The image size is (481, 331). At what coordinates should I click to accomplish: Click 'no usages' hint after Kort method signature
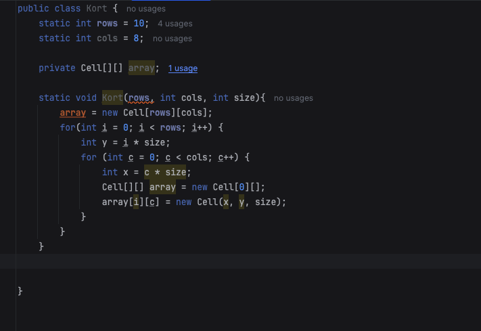tap(294, 98)
